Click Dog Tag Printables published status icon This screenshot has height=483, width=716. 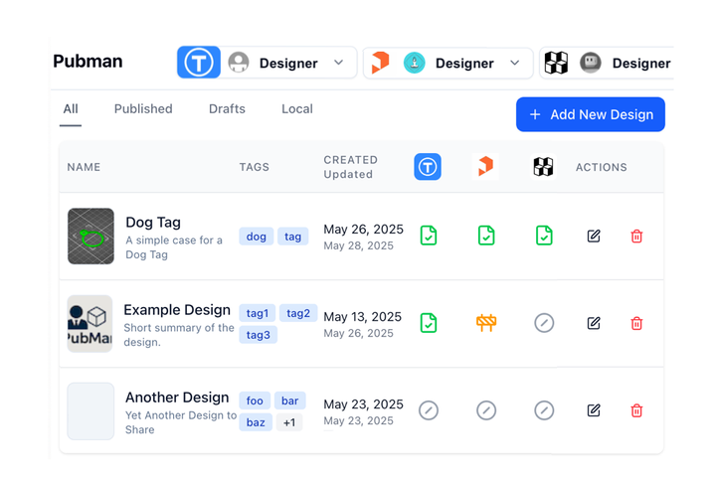click(486, 236)
